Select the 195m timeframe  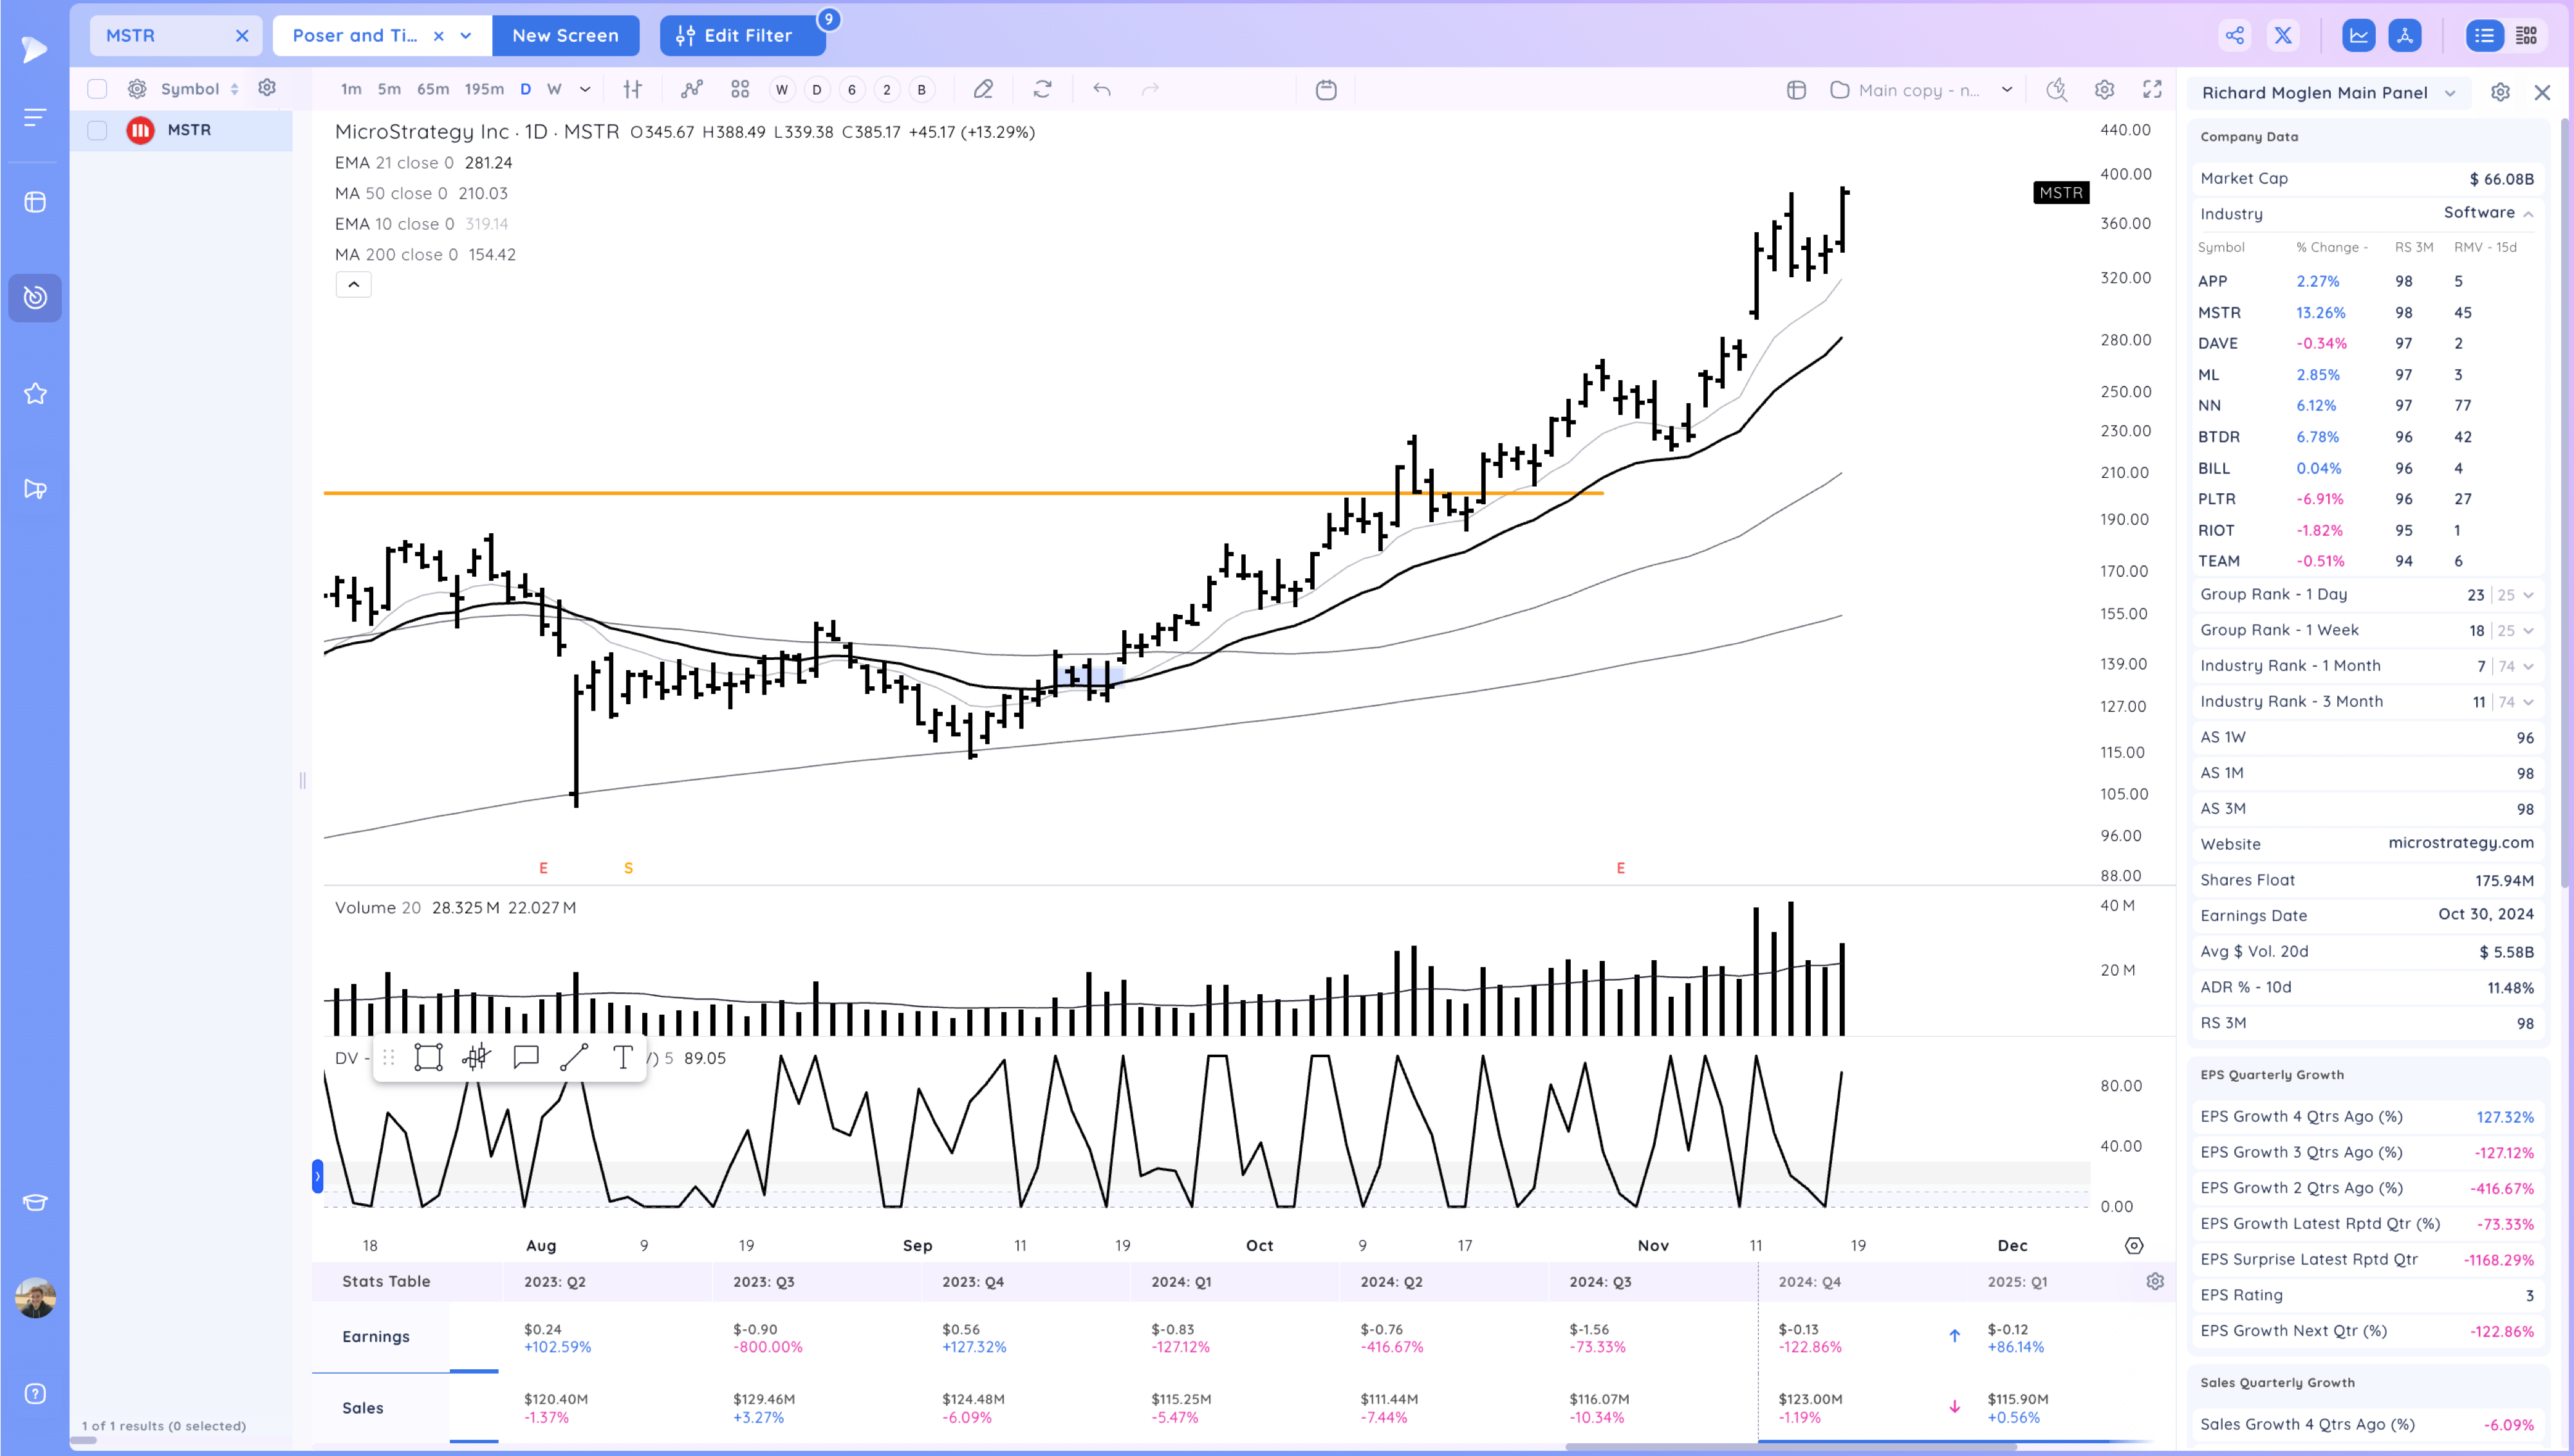[x=484, y=89]
